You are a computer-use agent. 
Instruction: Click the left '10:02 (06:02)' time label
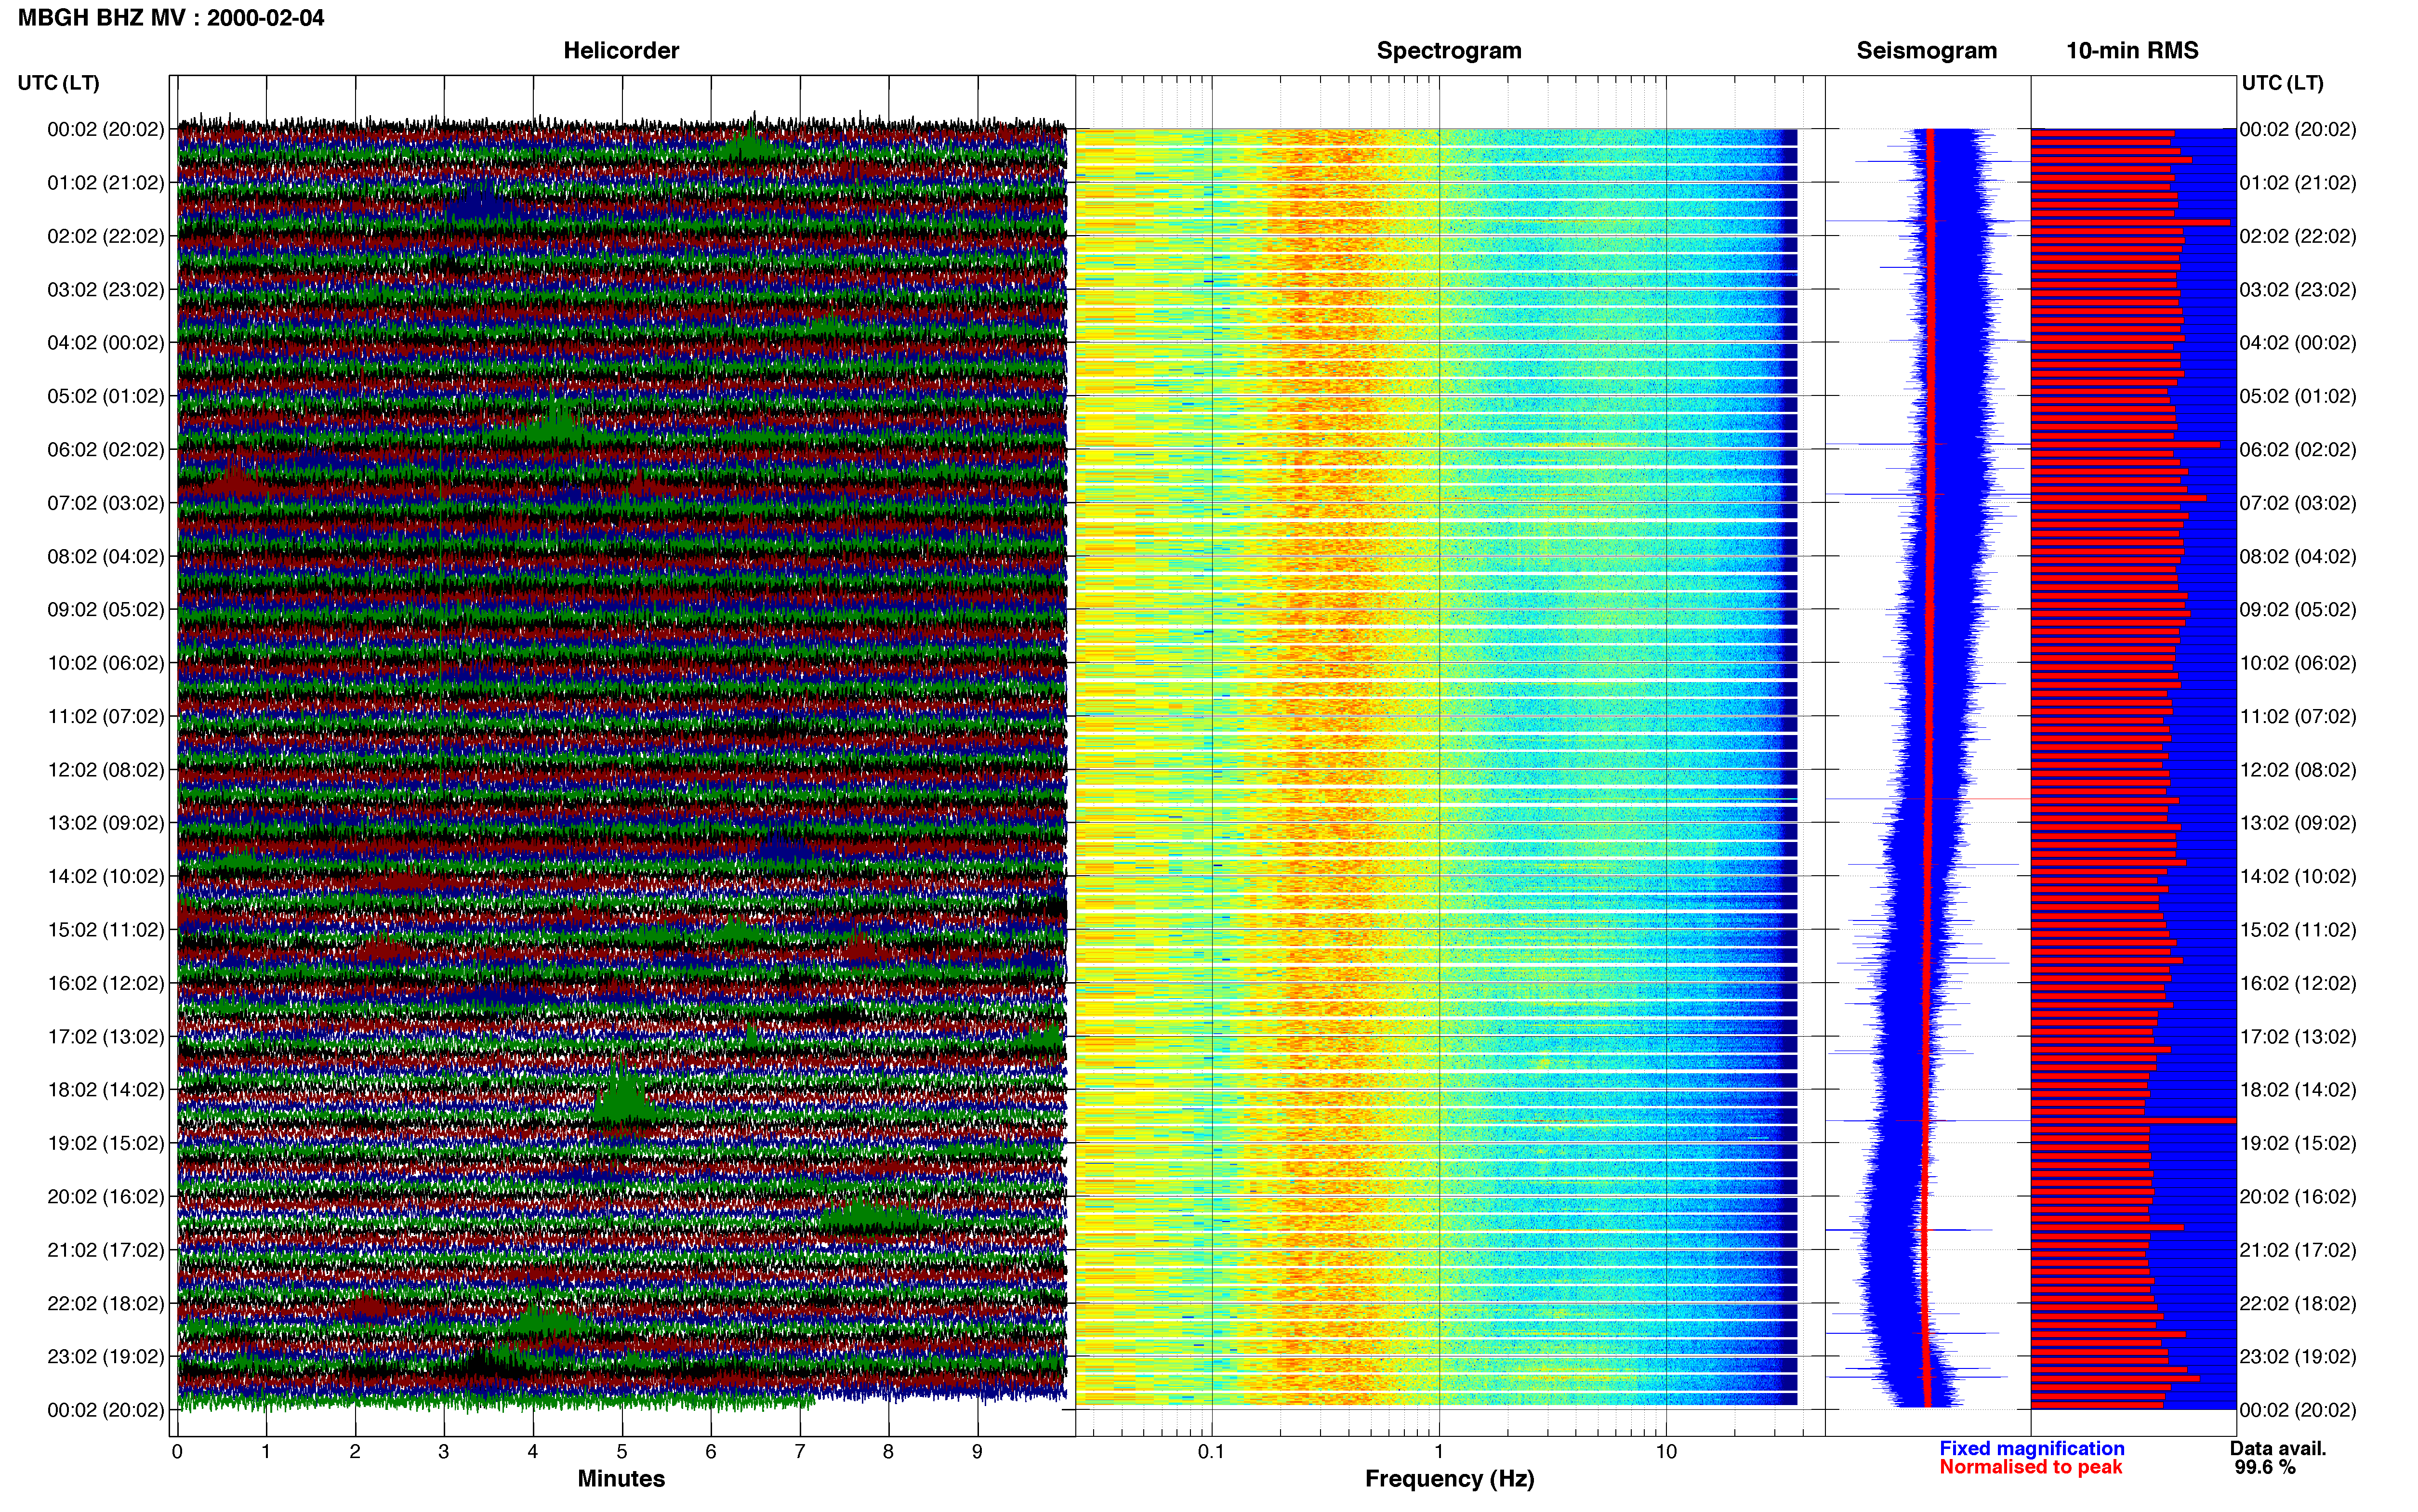106,663
